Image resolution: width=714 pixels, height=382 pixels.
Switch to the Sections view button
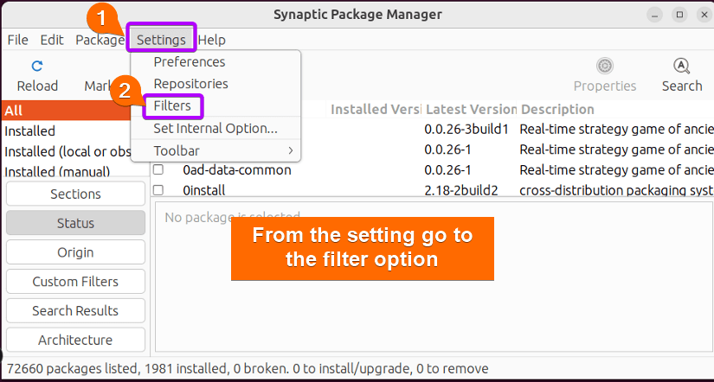(75, 194)
